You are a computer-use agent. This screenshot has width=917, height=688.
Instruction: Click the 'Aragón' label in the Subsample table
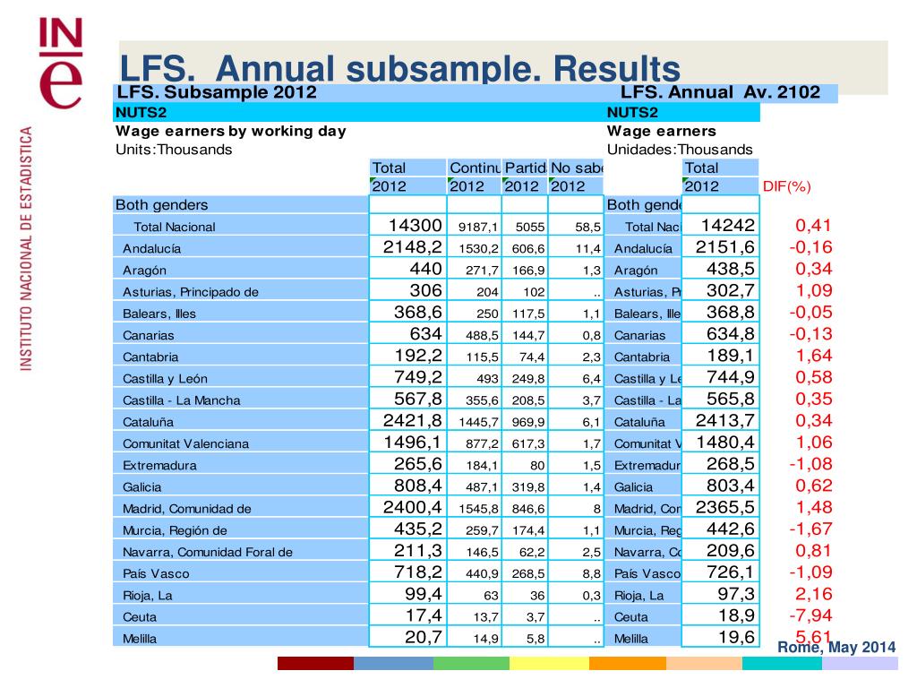click(x=144, y=271)
